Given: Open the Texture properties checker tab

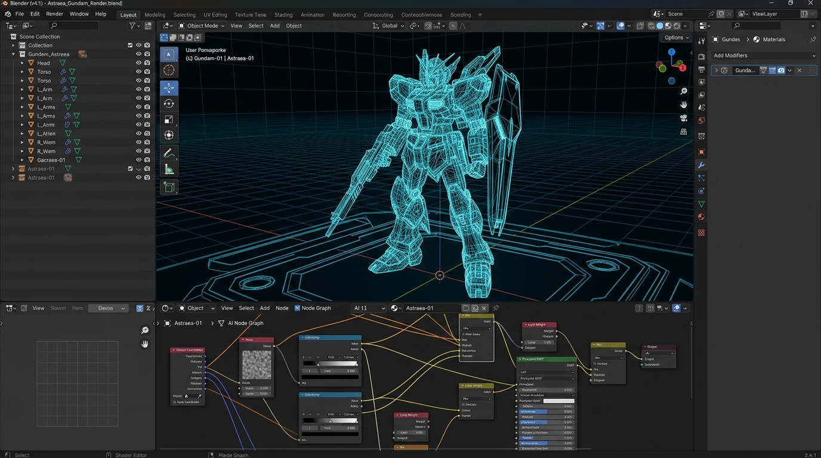Looking at the screenshot, I should (x=701, y=233).
